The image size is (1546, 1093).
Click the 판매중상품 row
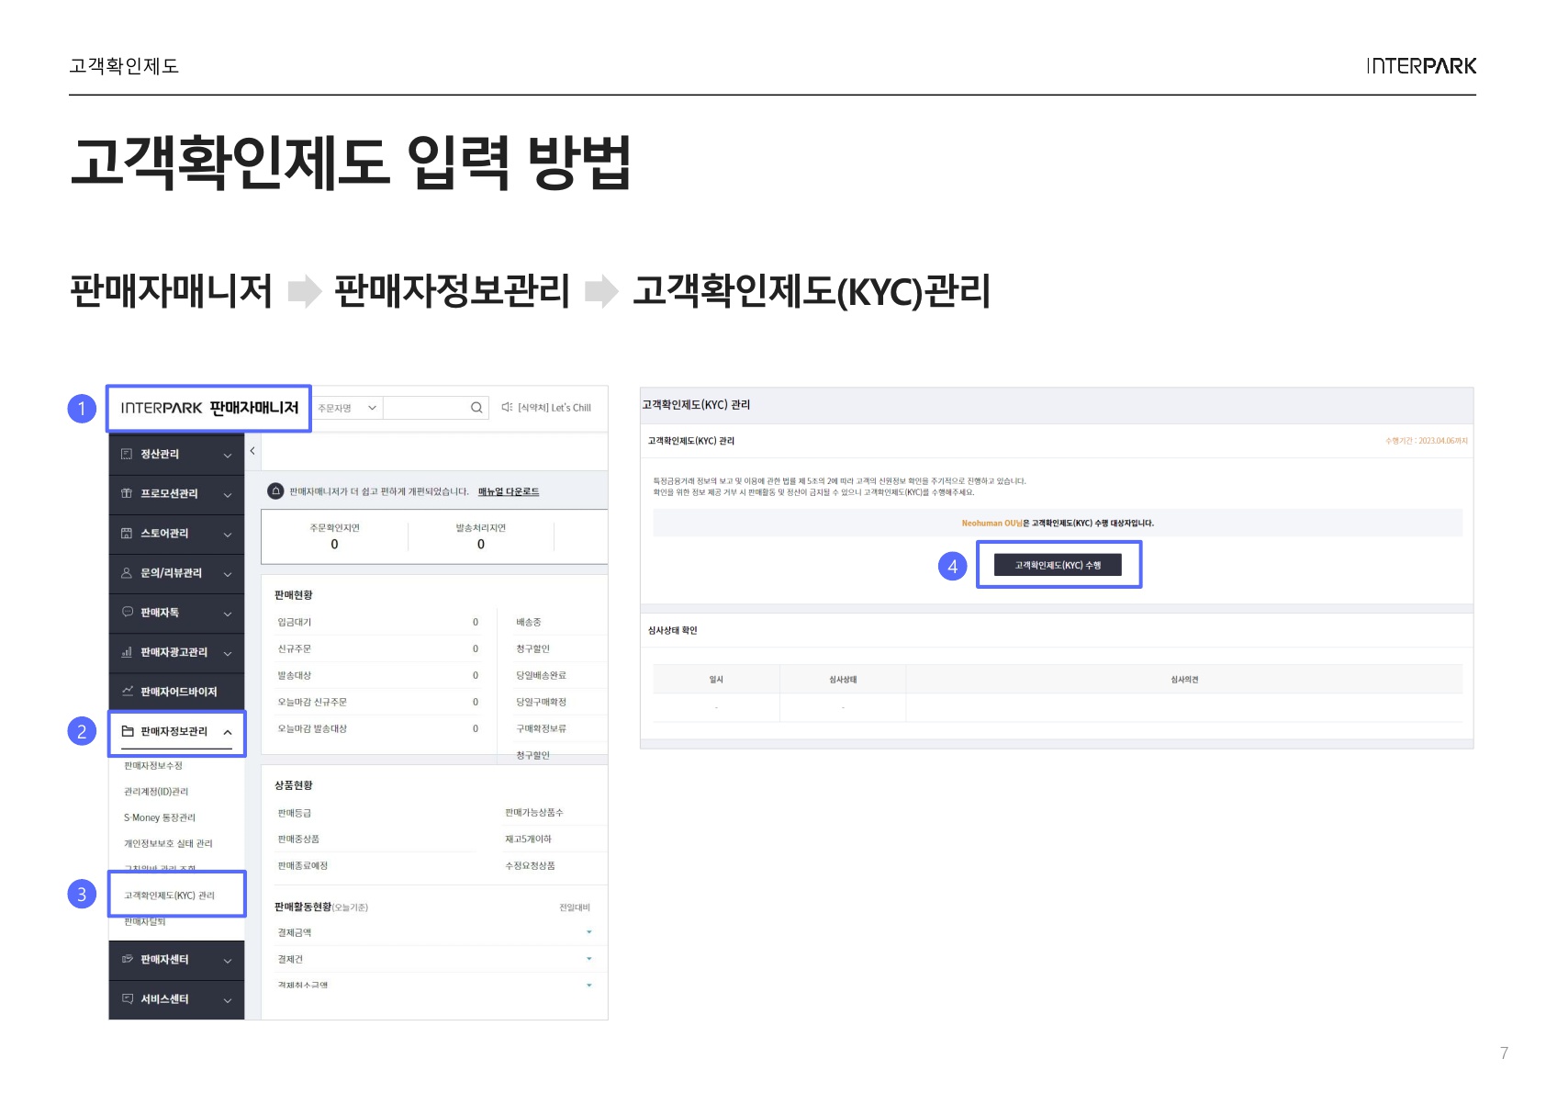click(x=376, y=839)
